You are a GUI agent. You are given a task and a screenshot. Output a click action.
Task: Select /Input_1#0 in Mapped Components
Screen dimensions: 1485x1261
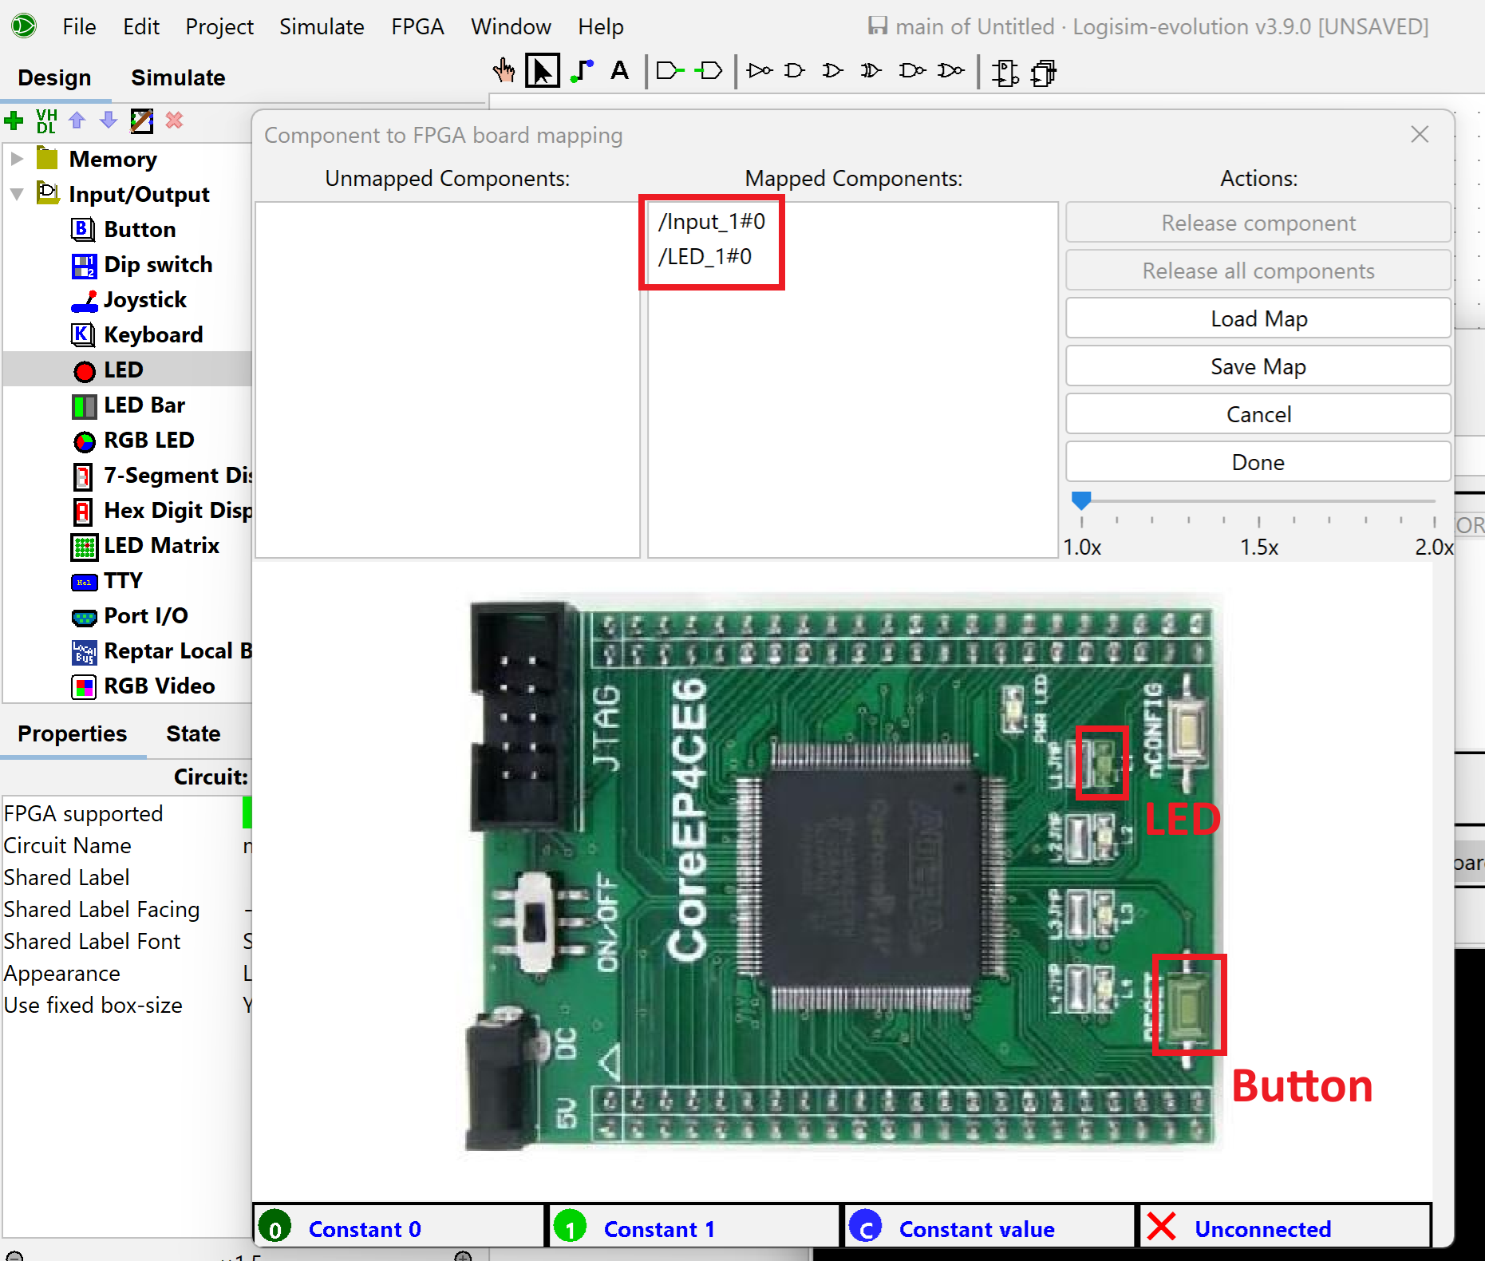point(712,221)
